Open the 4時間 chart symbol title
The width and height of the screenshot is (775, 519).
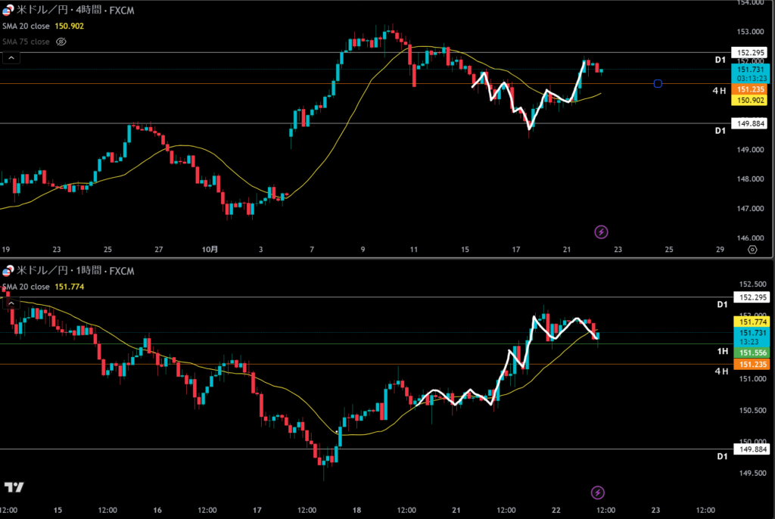coord(62,11)
